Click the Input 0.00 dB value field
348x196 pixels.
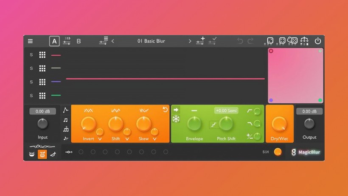(x=42, y=111)
